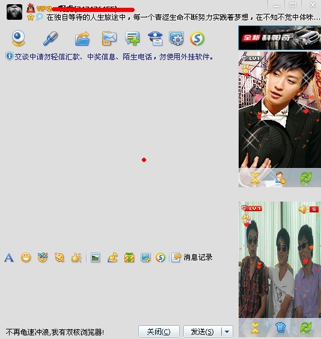Screen dimensions: 321x339
Task: Create discussion group with green plus icon
Action: click(x=132, y=38)
